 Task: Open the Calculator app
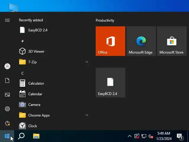pos(53,83)
